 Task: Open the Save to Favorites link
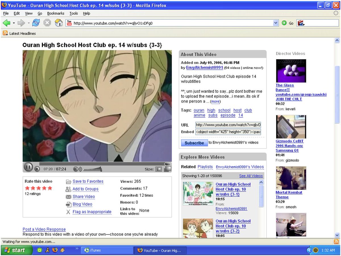[x=88, y=181]
